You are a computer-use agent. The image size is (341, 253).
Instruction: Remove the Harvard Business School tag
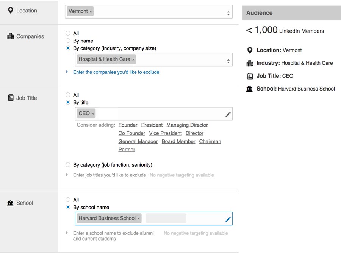(139, 219)
